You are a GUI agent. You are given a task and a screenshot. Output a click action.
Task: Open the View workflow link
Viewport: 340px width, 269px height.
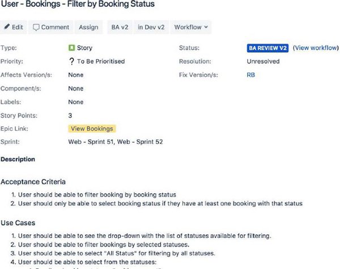pos(316,48)
